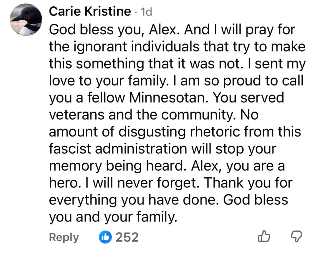
Task: View the 252 reactions count
Action: [127, 237]
